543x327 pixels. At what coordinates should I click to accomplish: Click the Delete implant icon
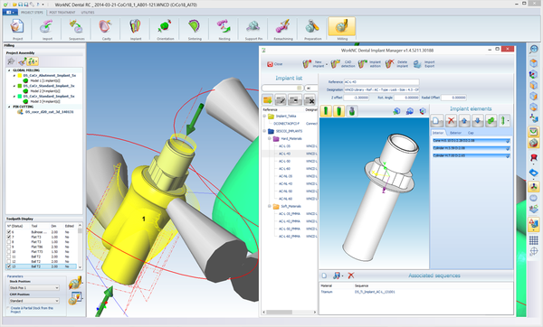click(397, 64)
